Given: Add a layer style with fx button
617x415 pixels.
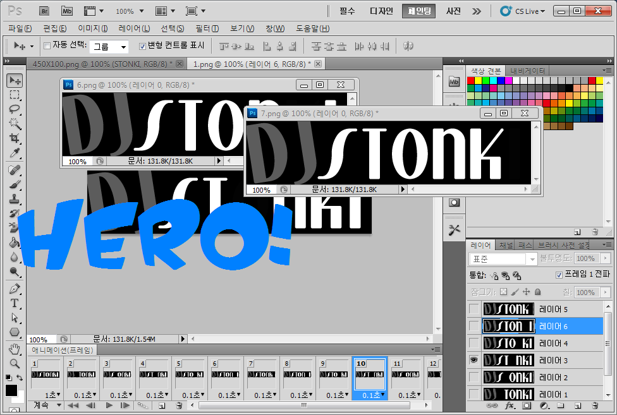Looking at the screenshot, I should [510, 406].
